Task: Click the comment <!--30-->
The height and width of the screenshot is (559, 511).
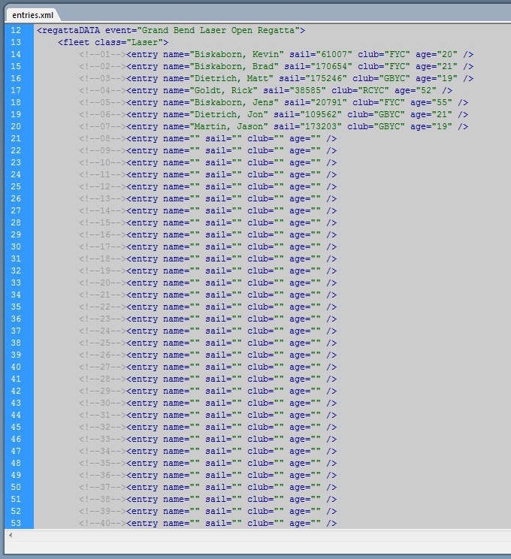Action: [103, 403]
